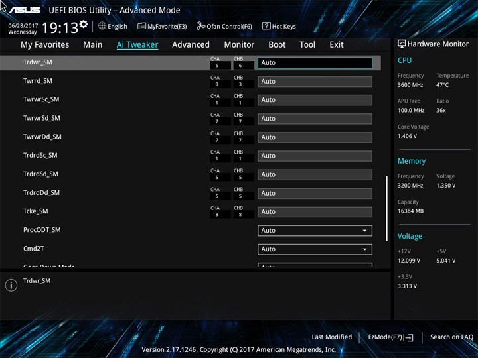
Task: Click the +12V 12.099 V reading
Action: tap(408, 261)
